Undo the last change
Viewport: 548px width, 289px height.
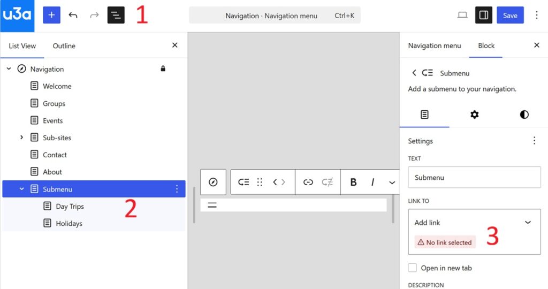click(73, 15)
